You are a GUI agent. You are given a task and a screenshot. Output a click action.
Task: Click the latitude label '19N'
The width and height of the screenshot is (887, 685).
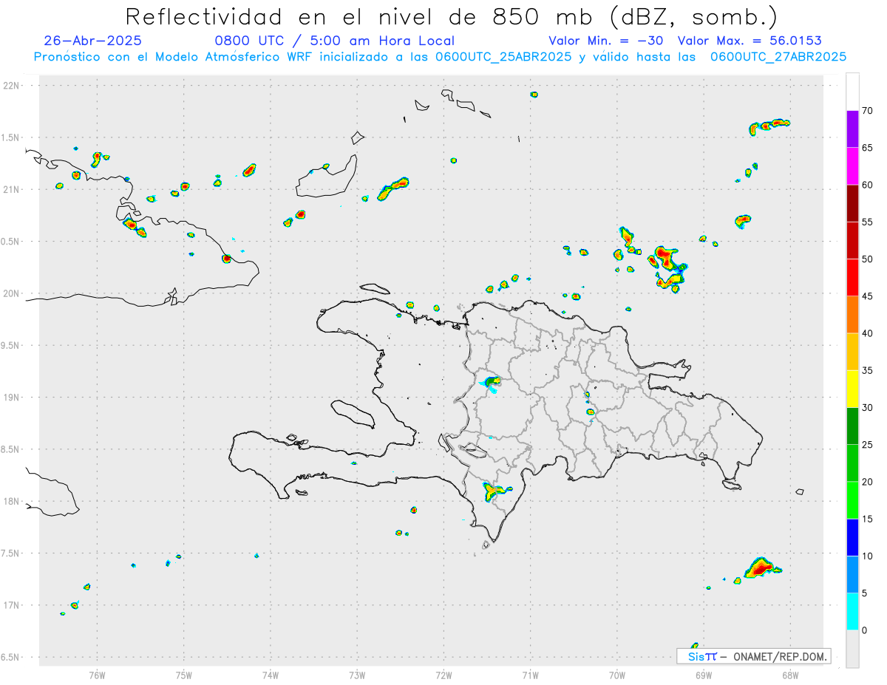pyautogui.click(x=13, y=398)
